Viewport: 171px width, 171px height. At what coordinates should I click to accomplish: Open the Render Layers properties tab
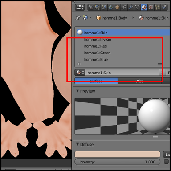coord(97,7)
